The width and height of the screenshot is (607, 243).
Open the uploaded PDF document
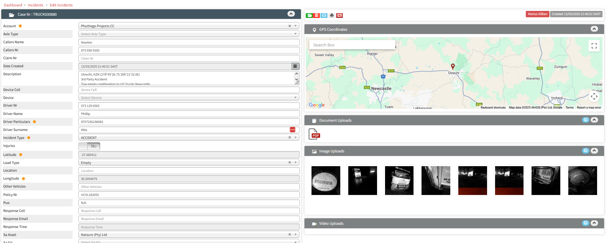point(314,134)
